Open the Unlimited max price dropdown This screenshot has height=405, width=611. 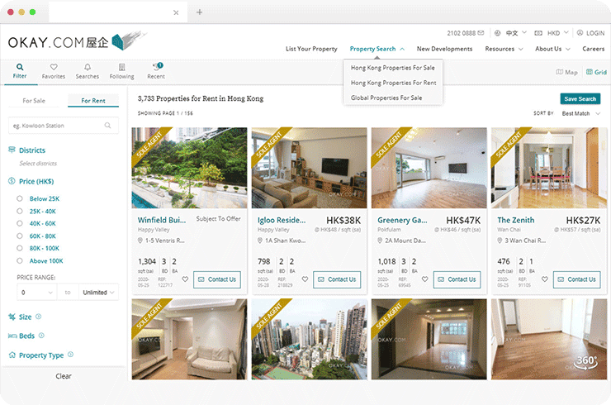click(x=99, y=293)
